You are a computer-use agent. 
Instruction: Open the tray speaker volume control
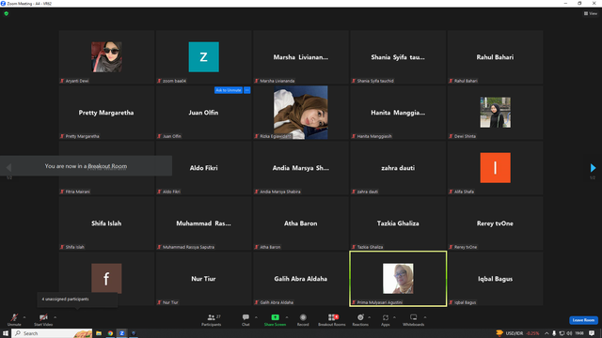coord(569,333)
